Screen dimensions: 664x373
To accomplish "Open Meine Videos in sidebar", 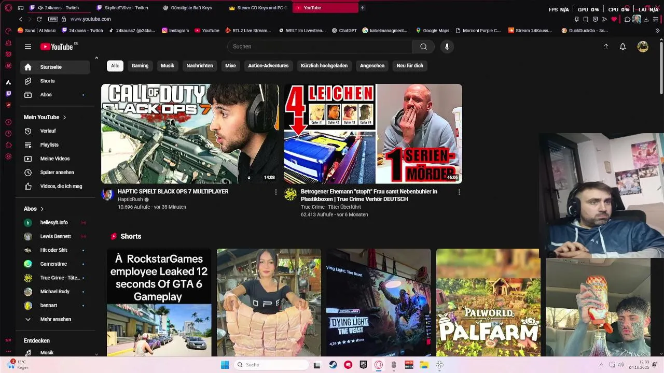I will coord(55,159).
